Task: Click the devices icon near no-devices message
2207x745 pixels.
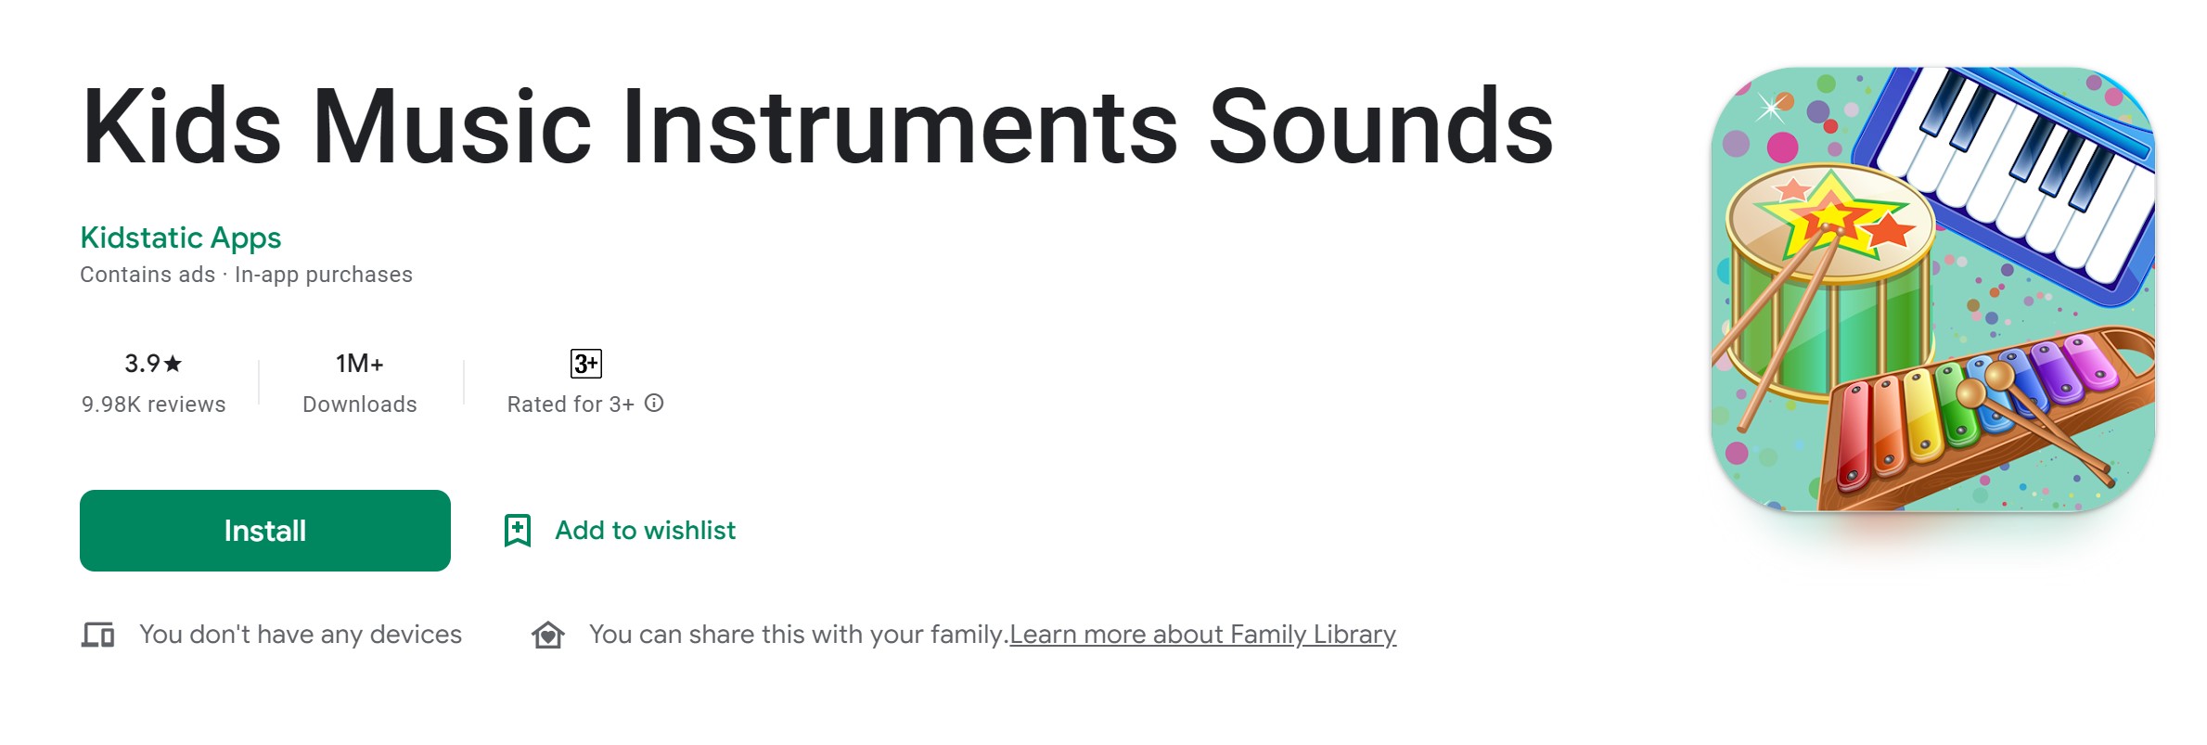Action: coord(97,636)
